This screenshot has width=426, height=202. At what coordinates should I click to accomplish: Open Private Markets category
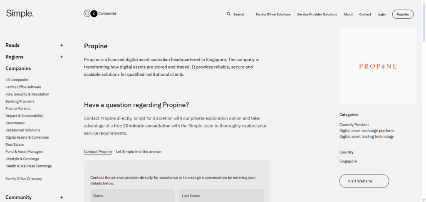[18, 109]
